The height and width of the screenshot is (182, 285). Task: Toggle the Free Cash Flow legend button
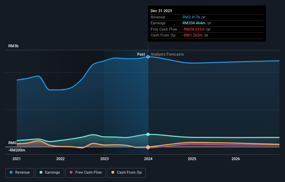pyautogui.click(x=86, y=173)
